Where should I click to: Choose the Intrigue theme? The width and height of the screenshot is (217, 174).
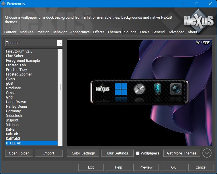[32, 125]
